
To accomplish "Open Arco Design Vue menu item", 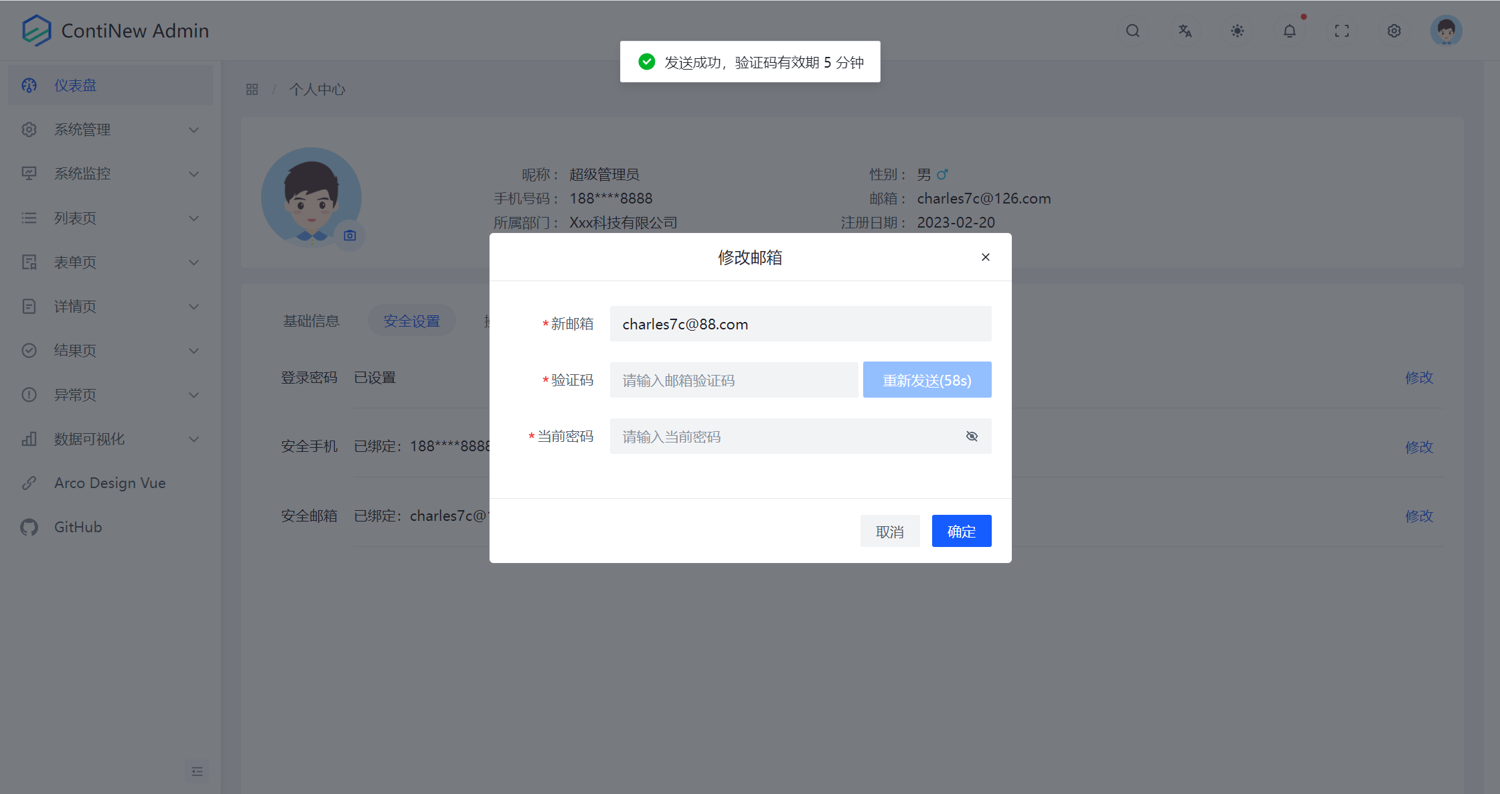I will [x=110, y=483].
